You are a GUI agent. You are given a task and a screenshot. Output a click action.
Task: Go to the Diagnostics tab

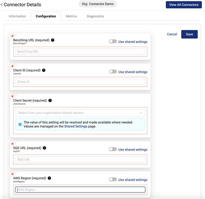[x=95, y=16]
